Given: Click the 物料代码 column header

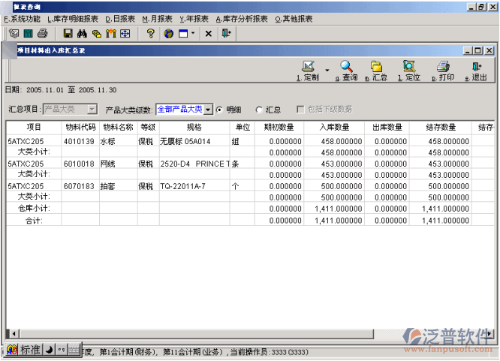Looking at the screenshot, I should (80, 128).
